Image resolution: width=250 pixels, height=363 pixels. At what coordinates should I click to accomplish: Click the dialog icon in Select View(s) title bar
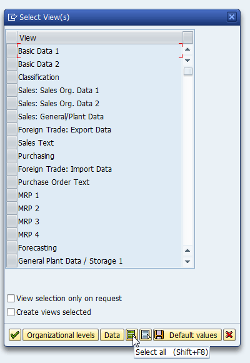(x=12, y=17)
